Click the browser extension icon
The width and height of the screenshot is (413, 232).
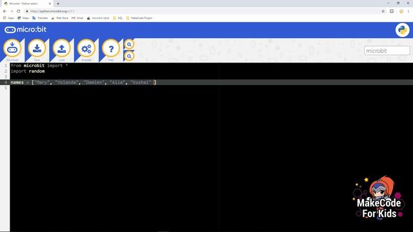[392, 12]
